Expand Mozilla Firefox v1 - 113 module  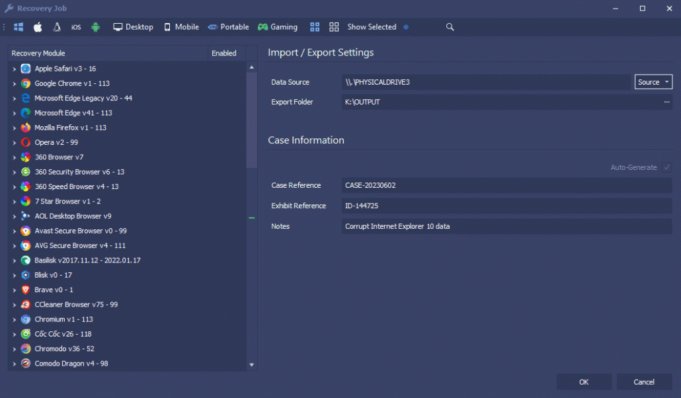point(15,128)
